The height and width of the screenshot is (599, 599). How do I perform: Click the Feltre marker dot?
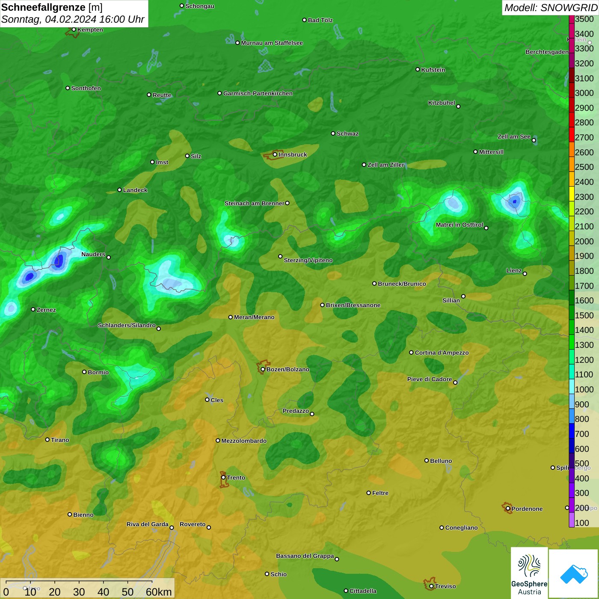pyautogui.click(x=368, y=493)
